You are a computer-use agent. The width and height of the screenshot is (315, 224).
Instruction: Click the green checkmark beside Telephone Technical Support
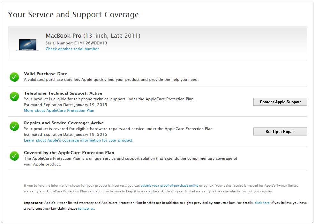[14, 97]
